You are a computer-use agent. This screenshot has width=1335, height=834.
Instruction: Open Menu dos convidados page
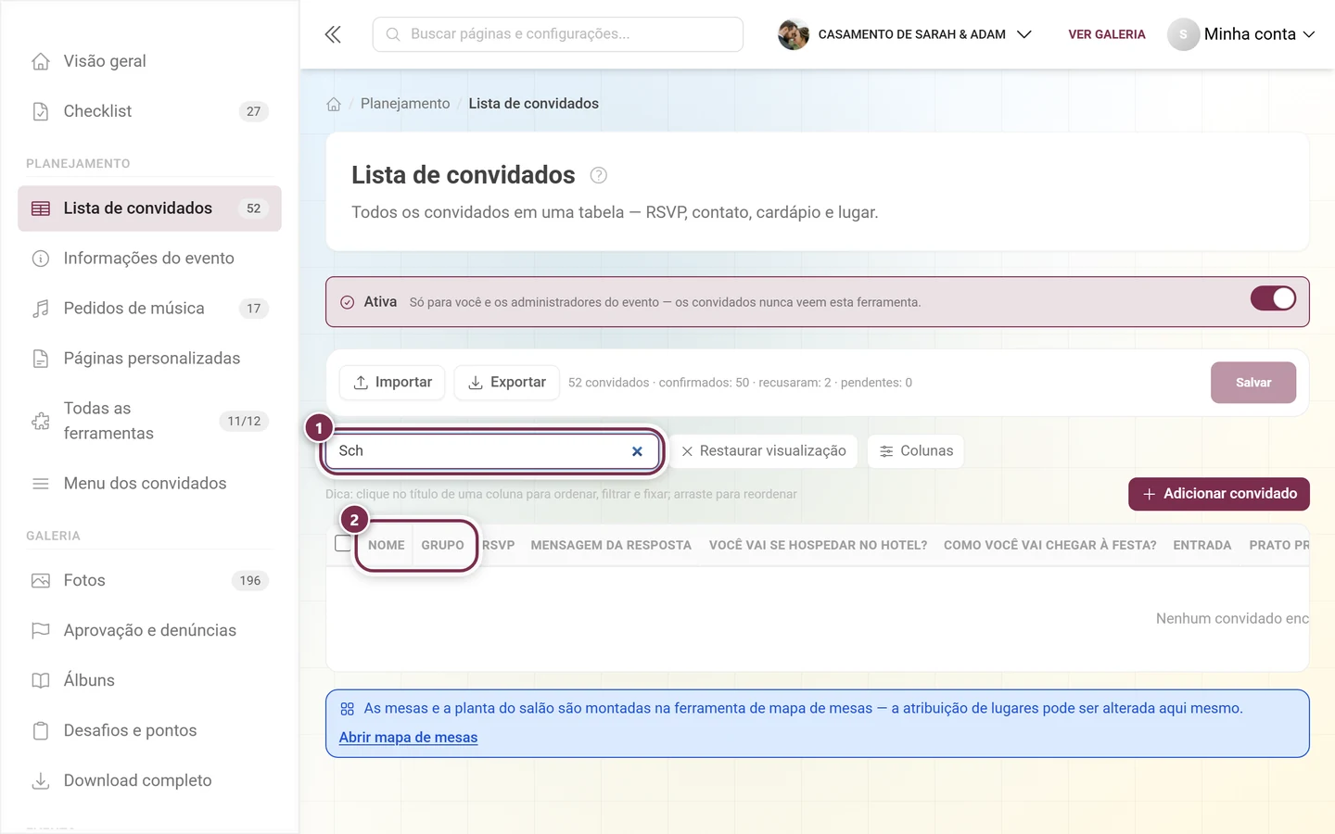tap(149, 484)
